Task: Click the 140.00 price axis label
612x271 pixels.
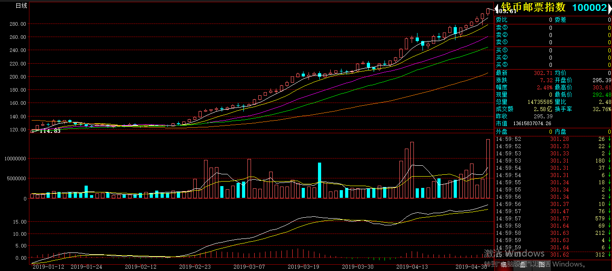Action: pos(18,117)
